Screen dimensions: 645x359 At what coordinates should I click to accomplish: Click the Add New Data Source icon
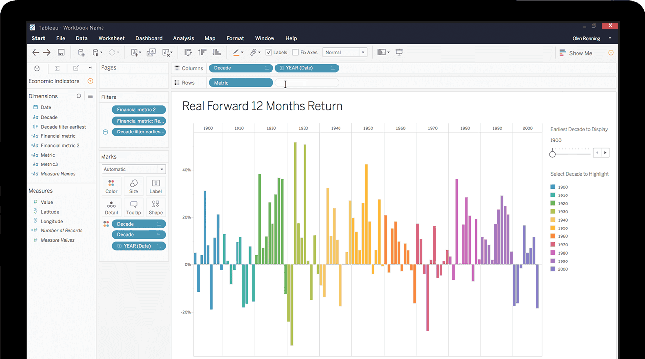pyautogui.click(x=81, y=52)
